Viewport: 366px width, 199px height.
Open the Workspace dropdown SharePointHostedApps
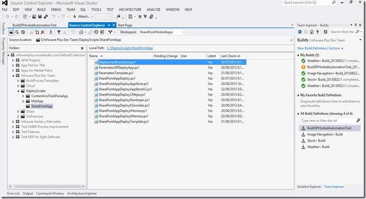click(x=162, y=32)
